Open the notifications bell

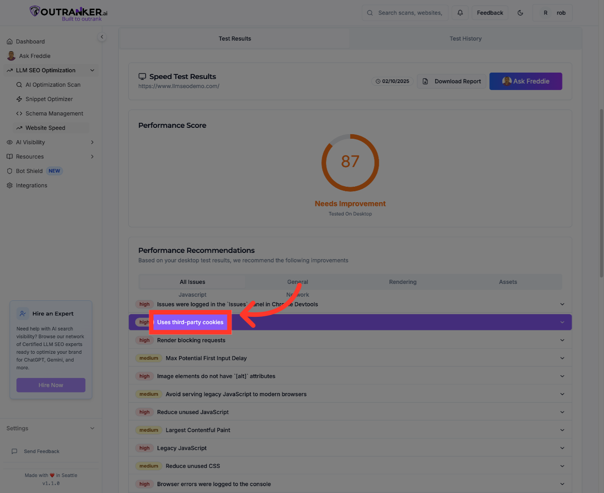(460, 12)
